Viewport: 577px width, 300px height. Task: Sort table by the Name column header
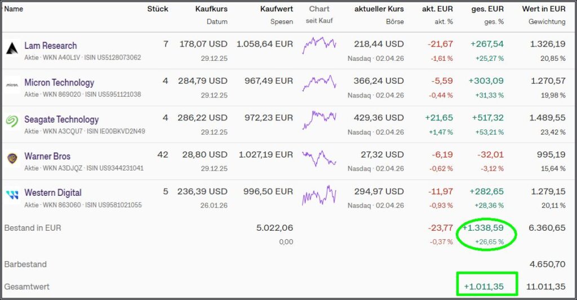click(14, 9)
